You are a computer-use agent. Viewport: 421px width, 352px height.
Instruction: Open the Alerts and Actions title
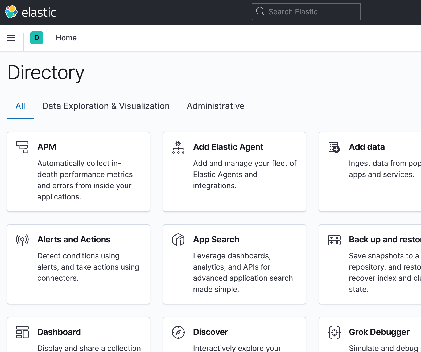tap(74, 240)
